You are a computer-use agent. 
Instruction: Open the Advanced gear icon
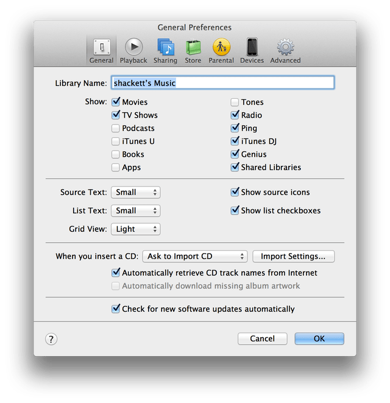pyautogui.click(x=285, y=47)
